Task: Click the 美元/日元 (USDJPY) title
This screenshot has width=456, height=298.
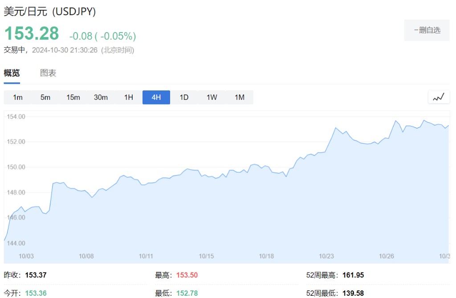Action: tap(50, 12)
